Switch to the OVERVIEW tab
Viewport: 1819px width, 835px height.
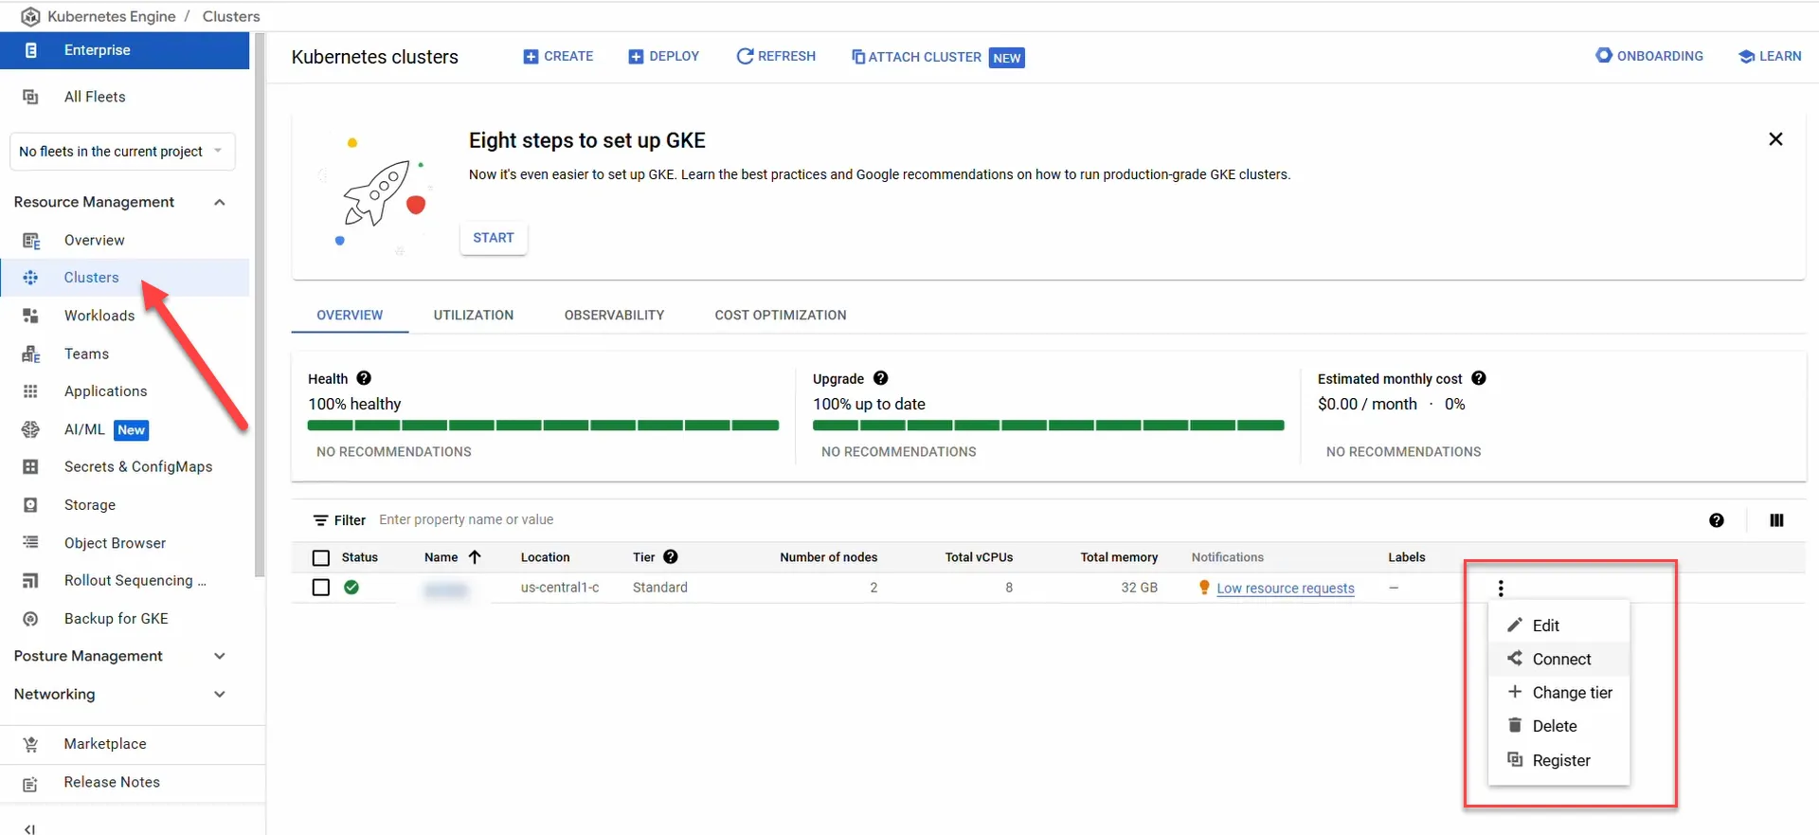coord(350,315)
